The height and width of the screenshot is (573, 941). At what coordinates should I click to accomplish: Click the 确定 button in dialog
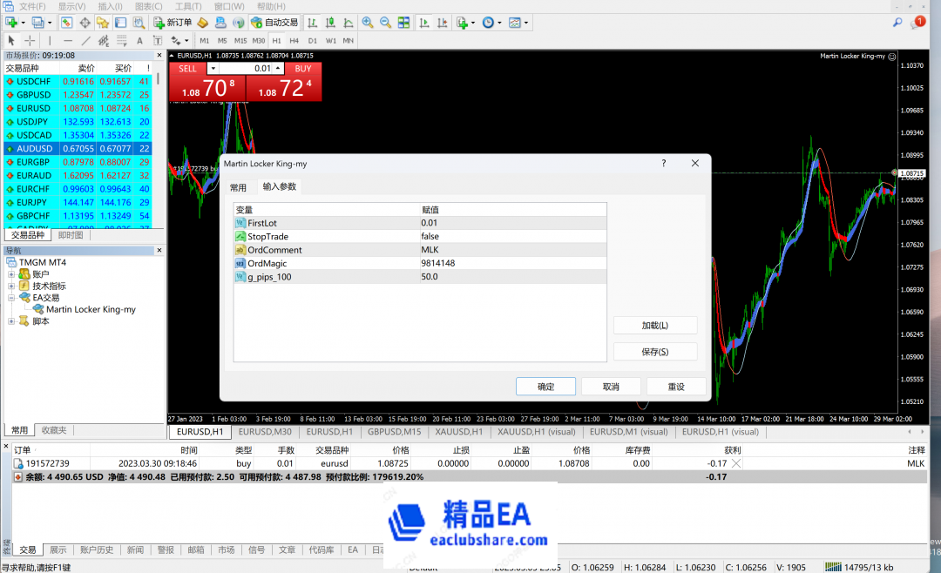[x=545, y=387]
